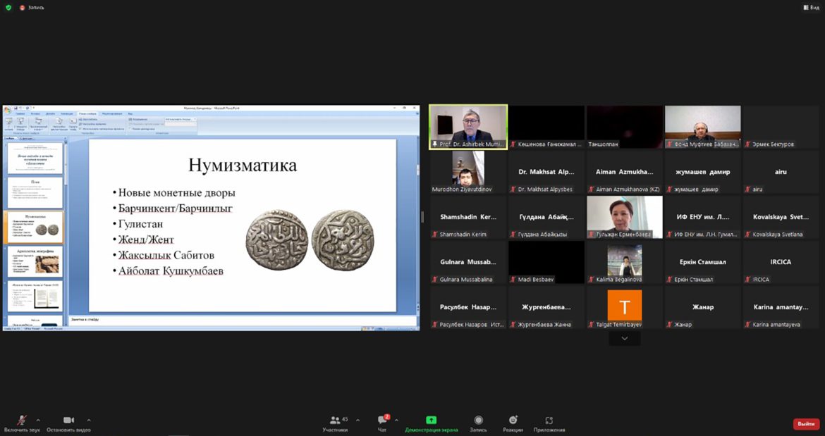825x436 pixels.
Task: Open the Вид view layout menu
Action: point(810,7)
